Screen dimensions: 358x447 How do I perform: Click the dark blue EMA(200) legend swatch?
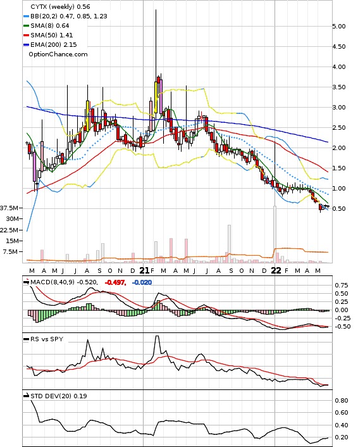pyautogui.click(x=26, y=45)
